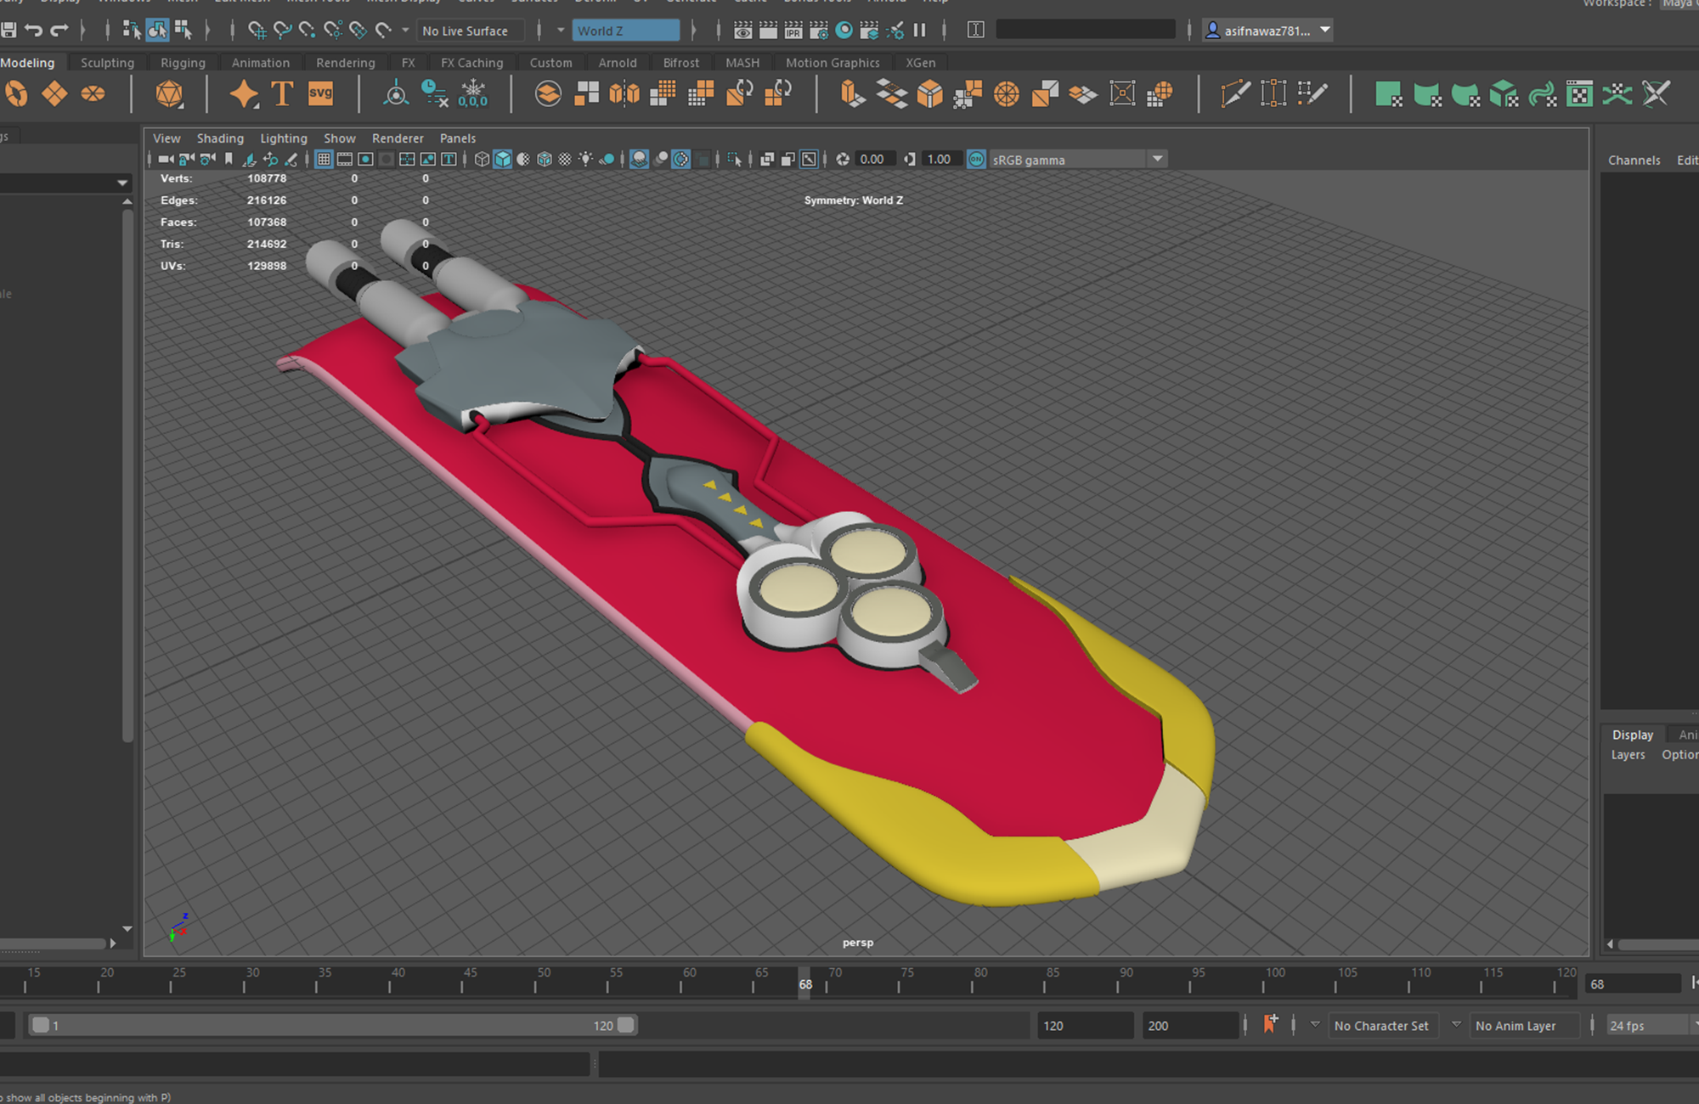Click the Target Weld tool icon

[x=1273, y=94]
